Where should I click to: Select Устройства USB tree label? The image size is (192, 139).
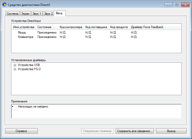coord(29,65)
